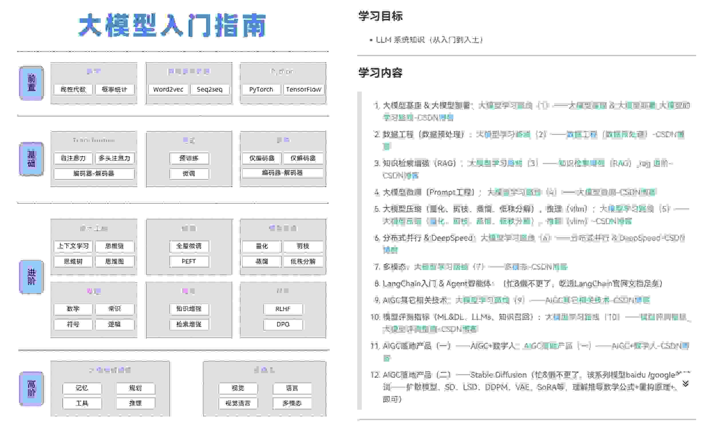Click the 知识增强 box
Screen dimensions: 701x422
tap(189, 309)
